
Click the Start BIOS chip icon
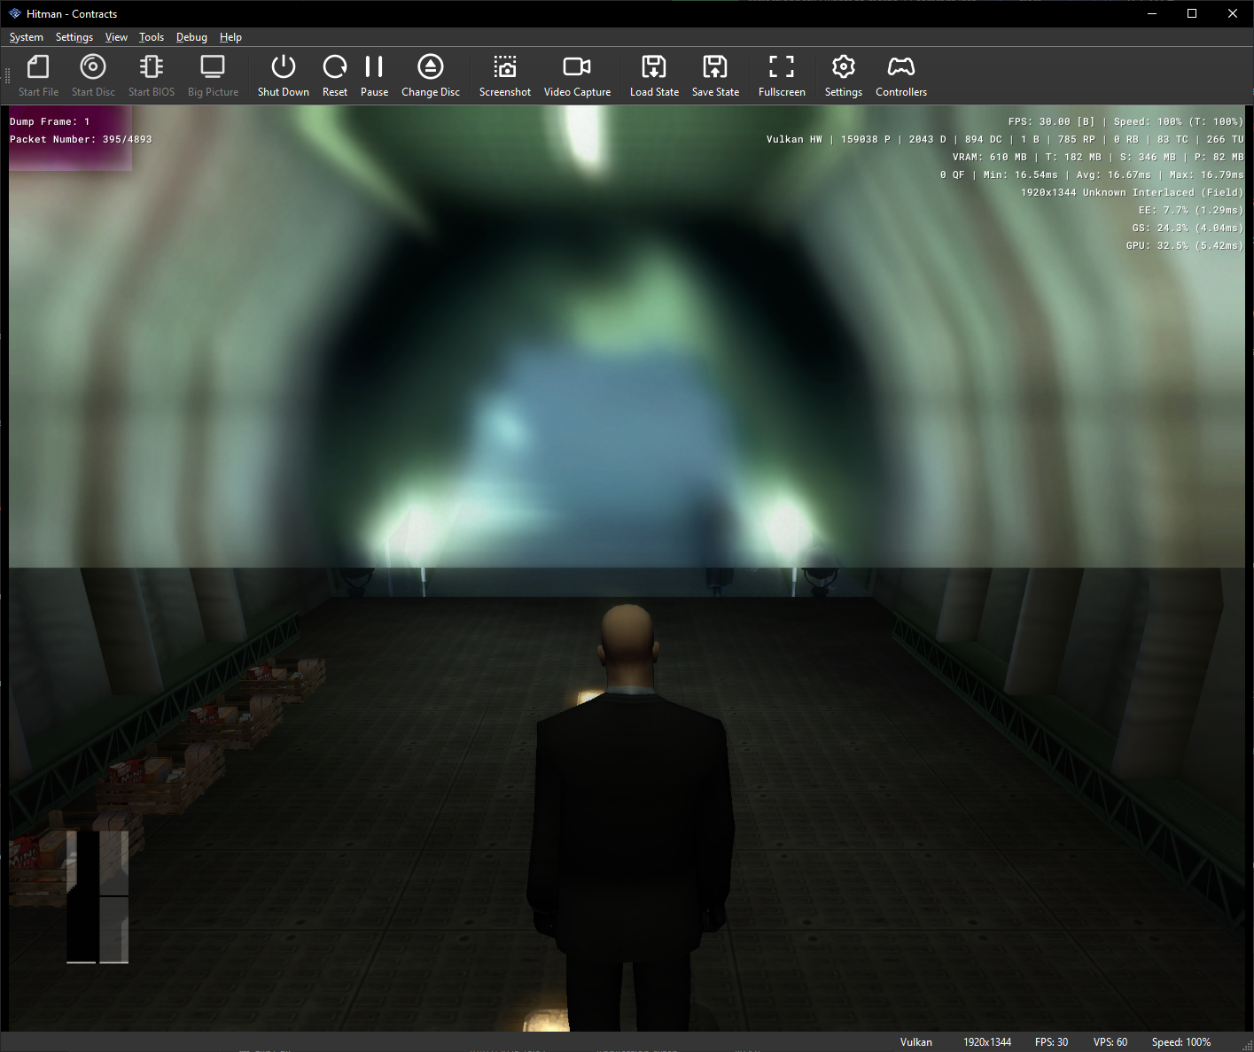pos(152,76)
